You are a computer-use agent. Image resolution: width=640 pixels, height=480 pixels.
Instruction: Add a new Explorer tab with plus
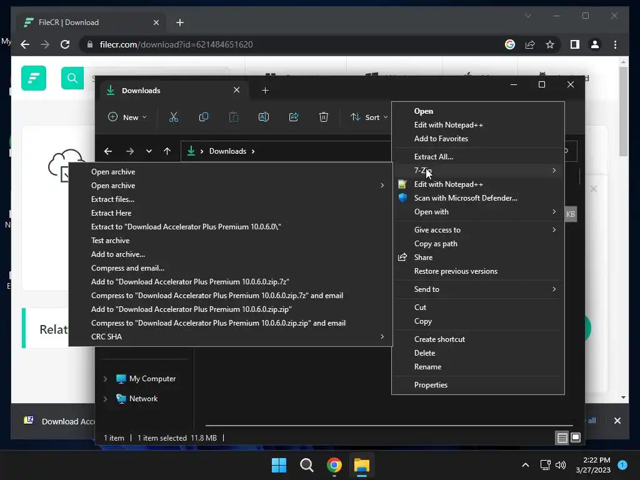click(265, 90)
